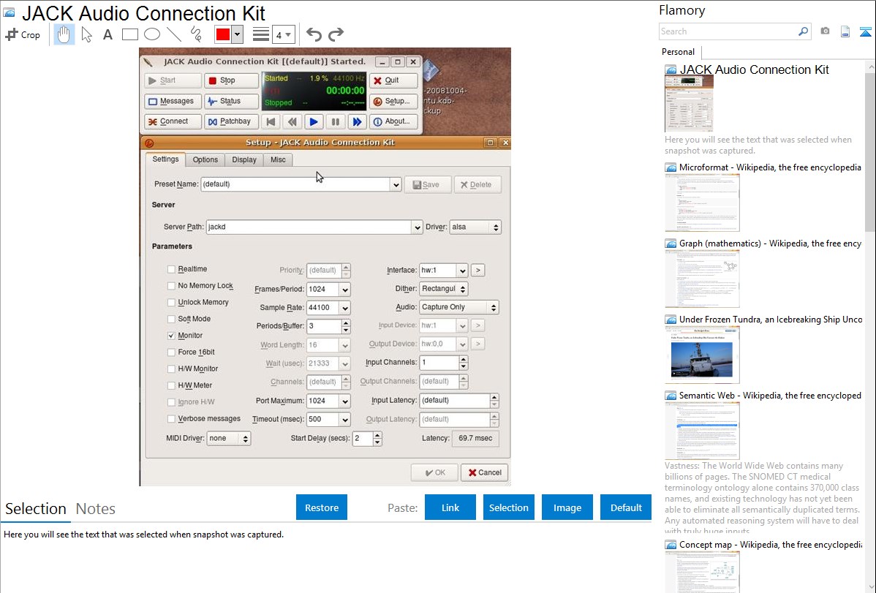The height and width of the screenshot is (593, 876).
Task: Click the red color swatch
Action: coord(223,34)
